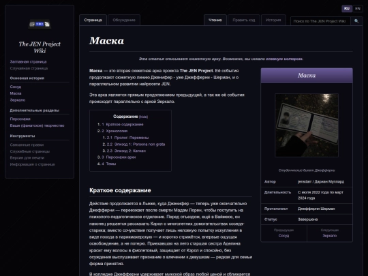Click the Длительность value С июля 2022
This screenshot has height=276, width=368.
point(320,195)
